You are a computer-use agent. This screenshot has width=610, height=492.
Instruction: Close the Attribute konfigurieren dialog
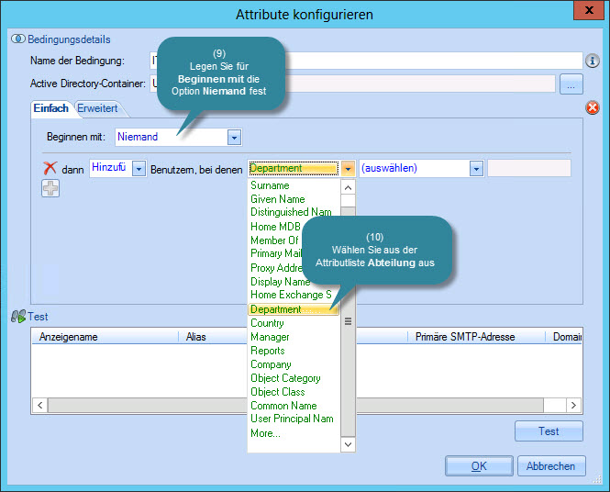coord(589,10)
